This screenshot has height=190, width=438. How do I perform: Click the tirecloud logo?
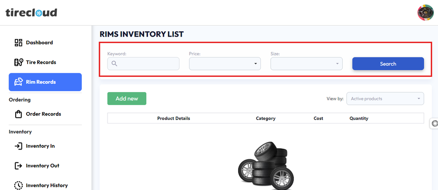coord(31,12)
